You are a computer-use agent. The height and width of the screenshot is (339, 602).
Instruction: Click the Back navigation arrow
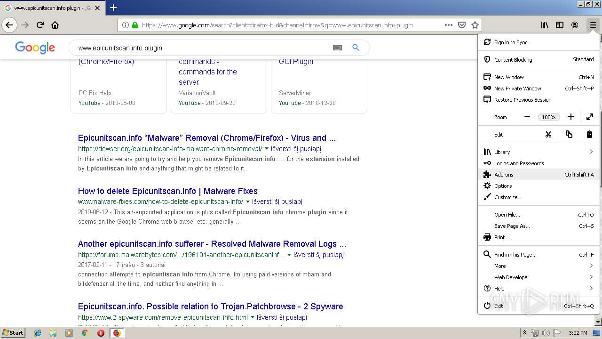pyautogui.click(x=9, y=25)
